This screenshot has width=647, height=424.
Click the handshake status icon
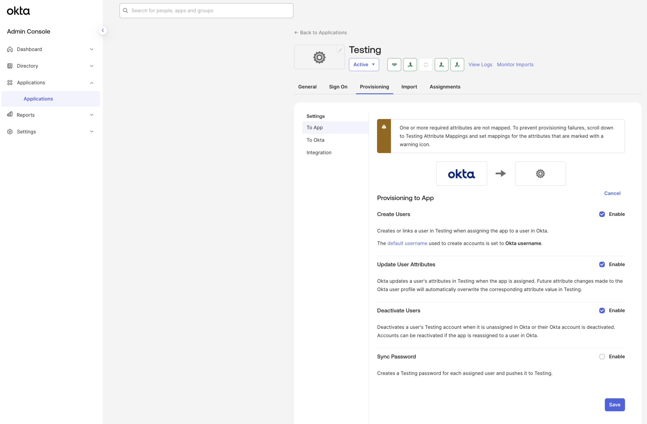pyautogui.click(x=394, y=65)
